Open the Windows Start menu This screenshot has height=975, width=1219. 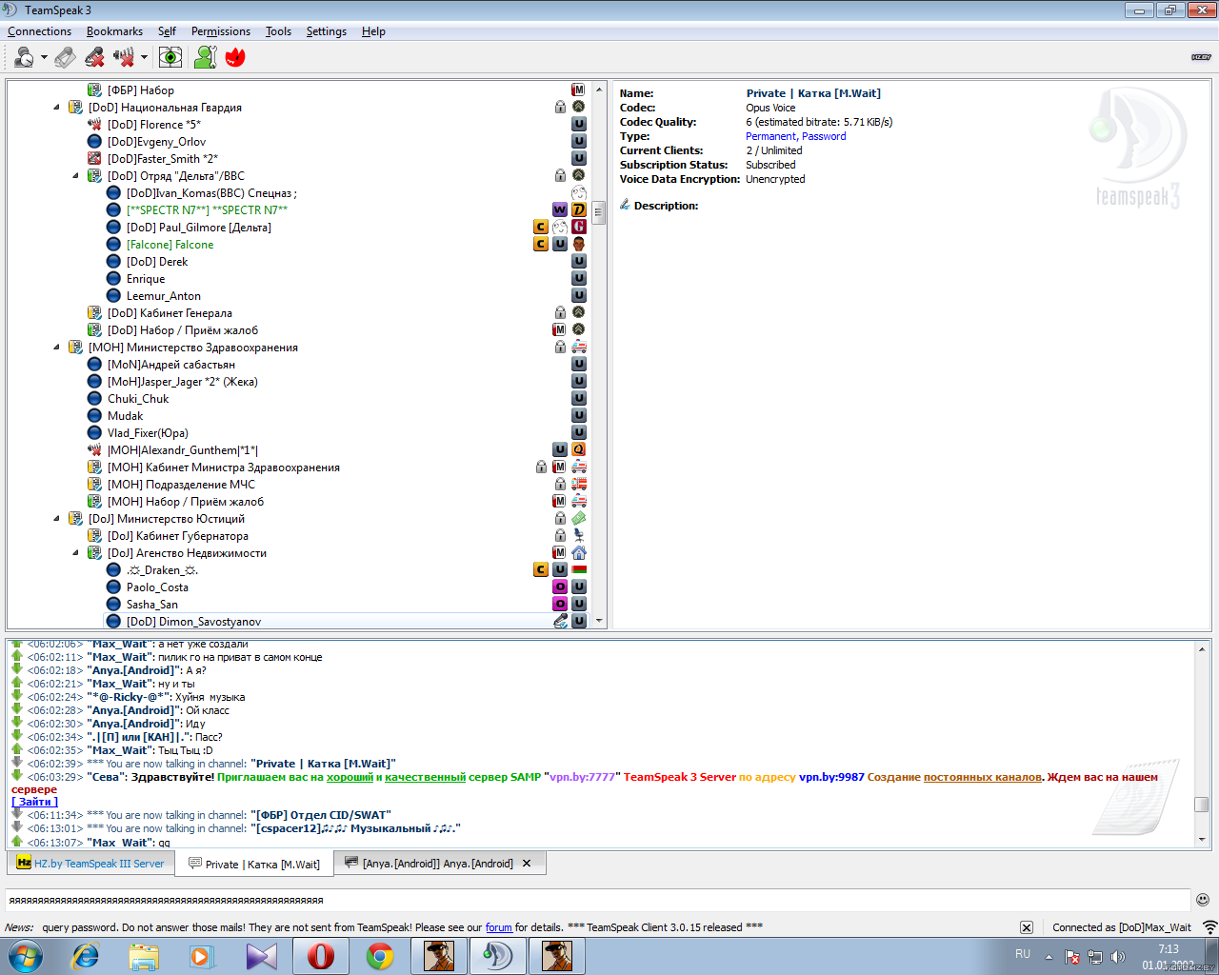coord(24,956)
